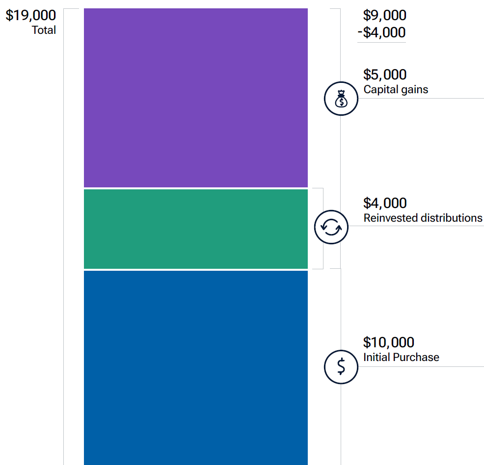
Task: Click the Total label
Action: point(44,30)
